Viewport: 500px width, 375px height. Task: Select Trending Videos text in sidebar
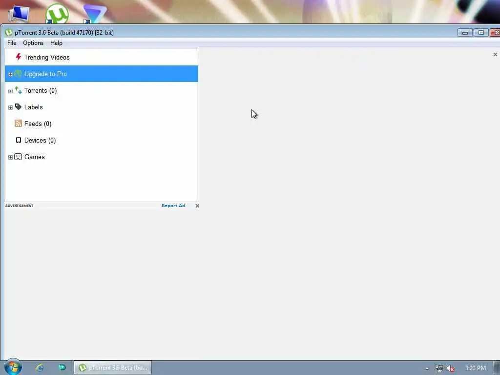[47, 58]
